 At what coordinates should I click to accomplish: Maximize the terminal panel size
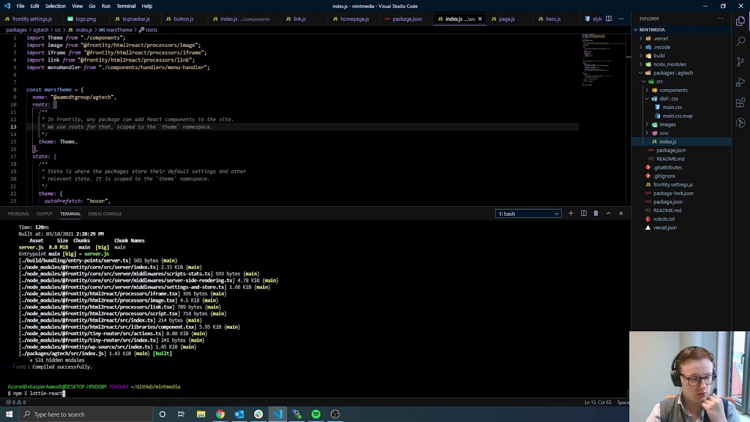click(608, 213)
